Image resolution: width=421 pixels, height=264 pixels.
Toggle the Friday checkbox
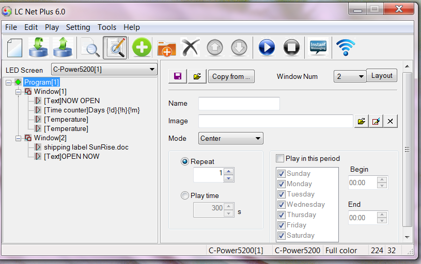(282, 225)
